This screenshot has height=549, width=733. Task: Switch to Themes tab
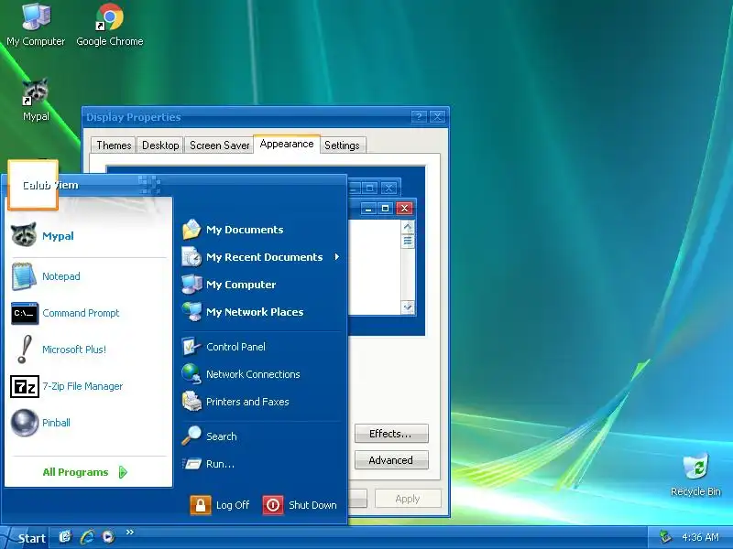[x=114, y=145]
